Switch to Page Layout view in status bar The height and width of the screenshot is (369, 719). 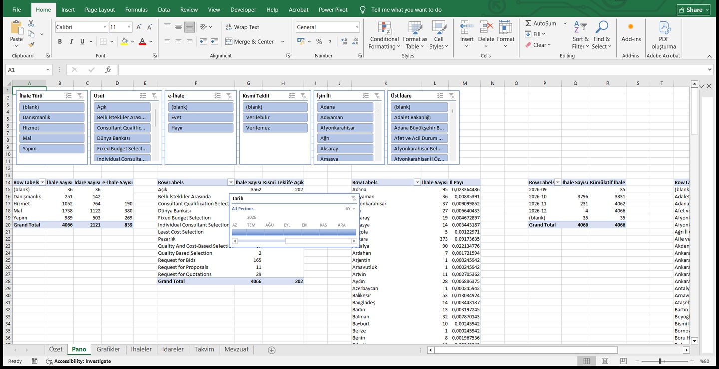pos(605,361)
